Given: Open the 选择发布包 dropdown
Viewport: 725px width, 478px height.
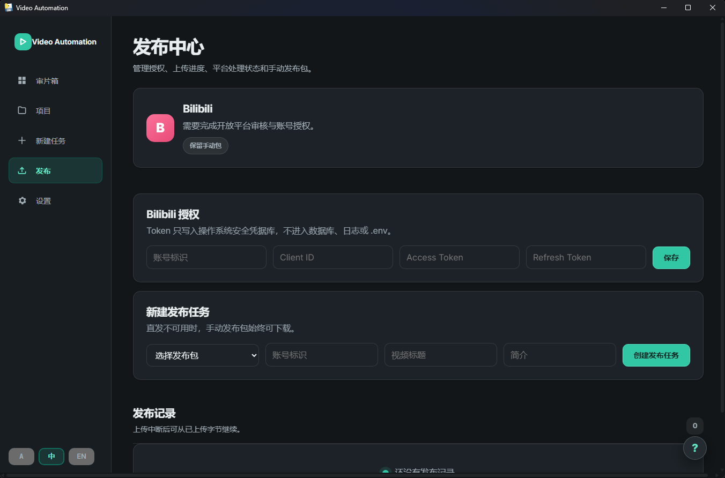Looking at the screenshot, I should pos(203,355).
